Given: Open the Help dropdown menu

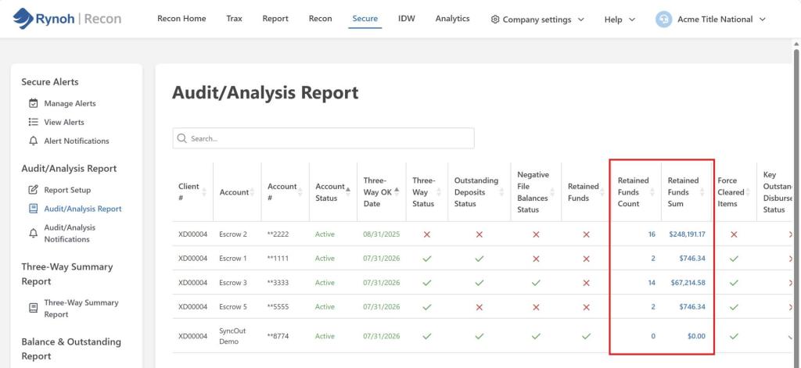Looking at the screenshot, I should [620, 20].
